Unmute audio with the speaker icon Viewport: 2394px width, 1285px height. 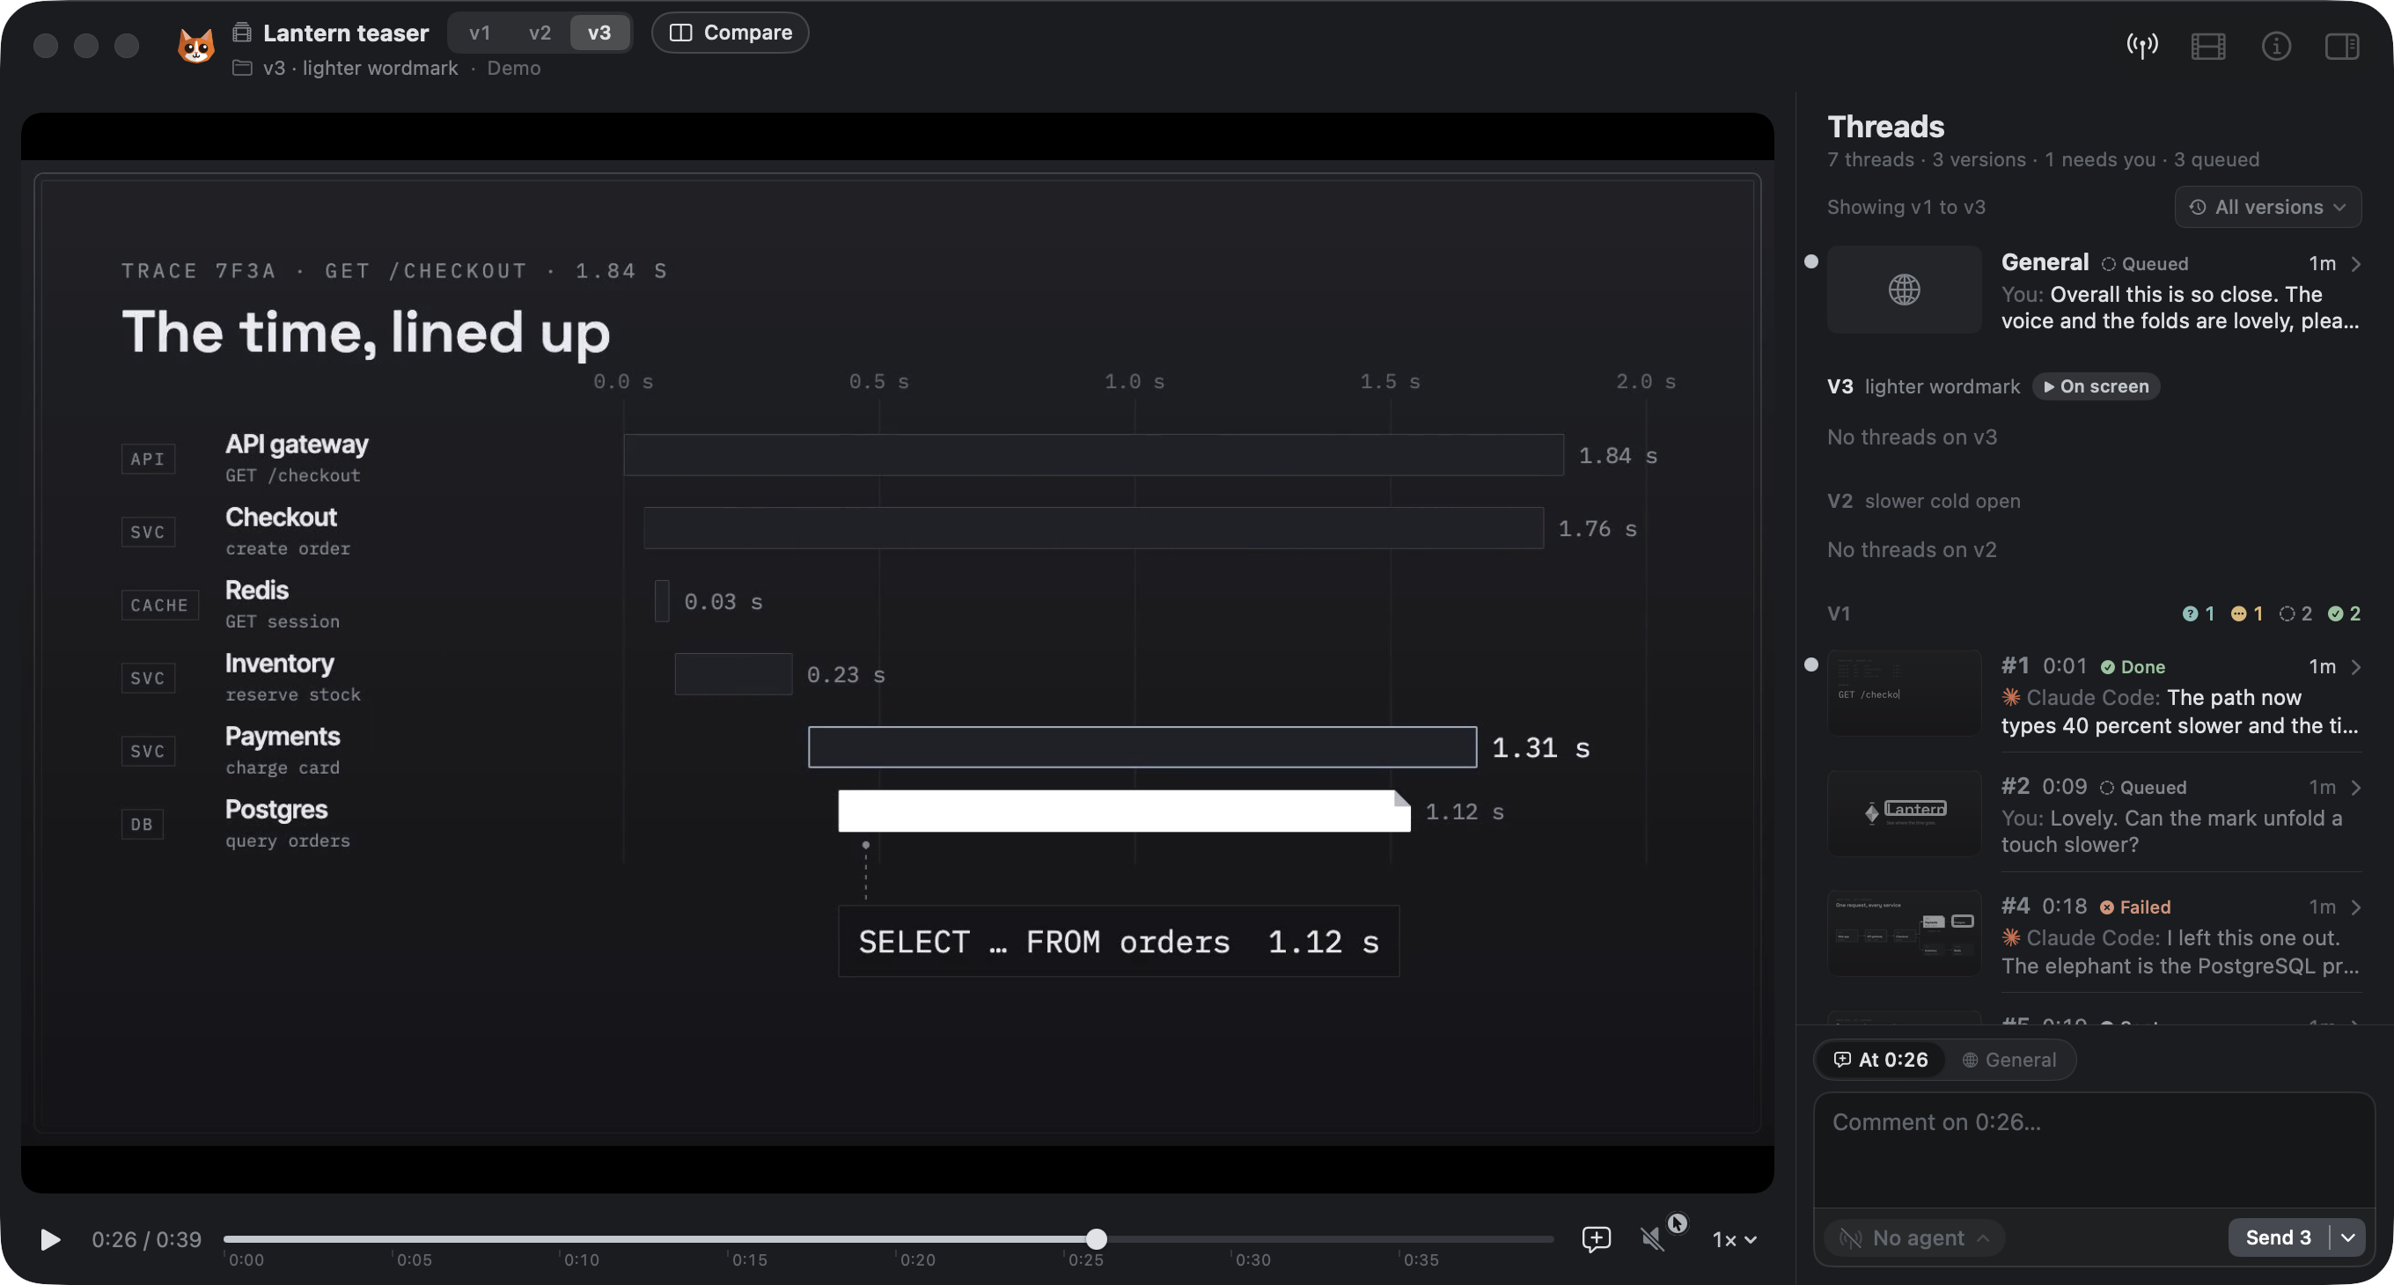1652,1238
